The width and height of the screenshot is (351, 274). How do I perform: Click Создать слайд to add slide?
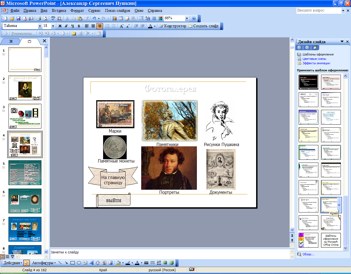pyautogui.click(x=203, y=26)
